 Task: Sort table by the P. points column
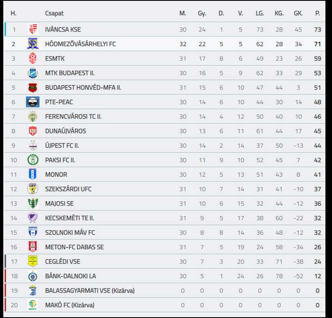tap(318, 13)
